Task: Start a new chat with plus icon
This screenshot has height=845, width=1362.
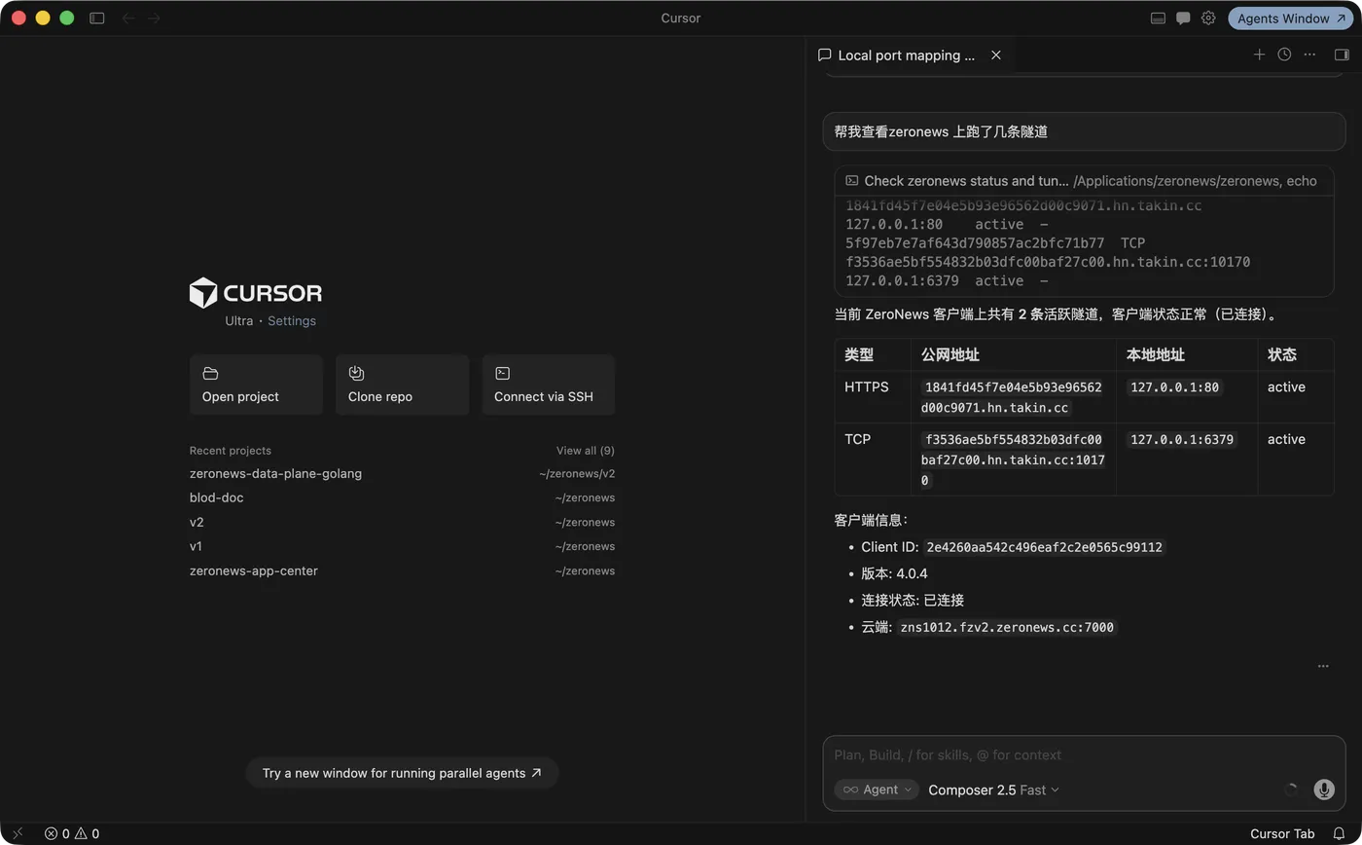Action: click(x=1259, y=55)
